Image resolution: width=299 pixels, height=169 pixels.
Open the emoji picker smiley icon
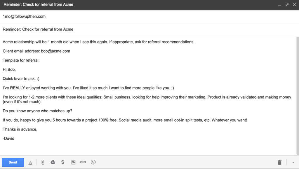click(x=93, y=162)
